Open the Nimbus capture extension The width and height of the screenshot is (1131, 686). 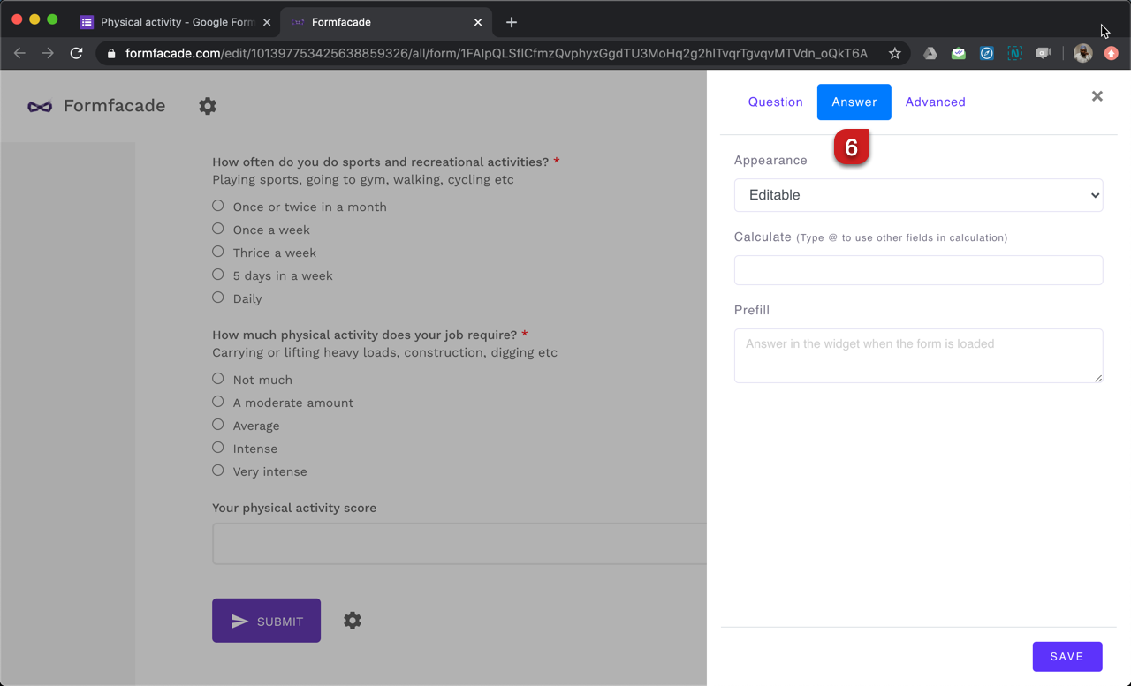[1014, 53]
